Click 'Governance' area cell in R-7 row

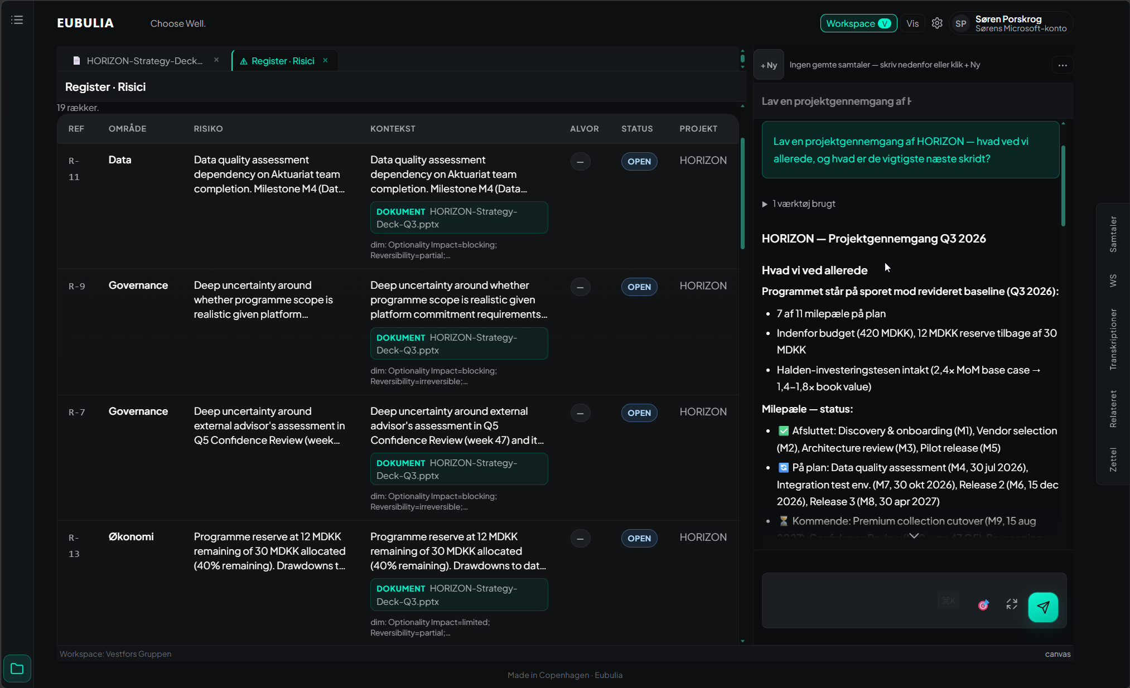(138, 411)
